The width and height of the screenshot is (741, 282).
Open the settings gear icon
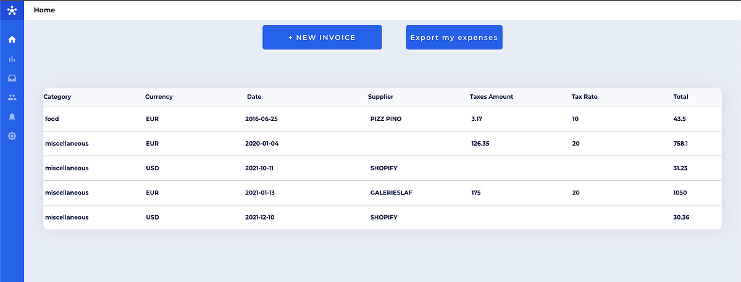[x=12, y=135]
